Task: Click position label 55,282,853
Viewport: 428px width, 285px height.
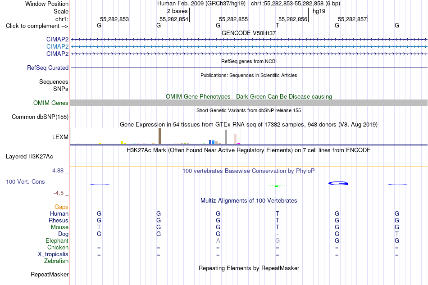Action: click(x=114, y=19)
